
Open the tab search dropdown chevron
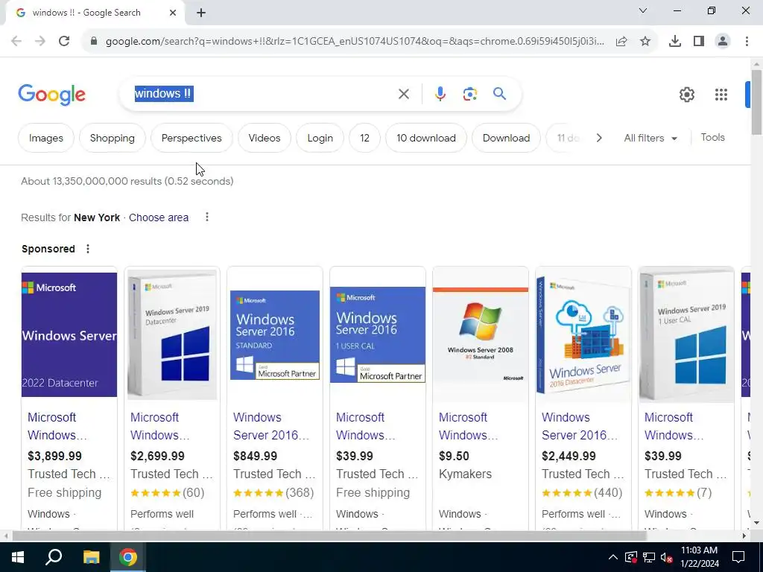point(643,10)
